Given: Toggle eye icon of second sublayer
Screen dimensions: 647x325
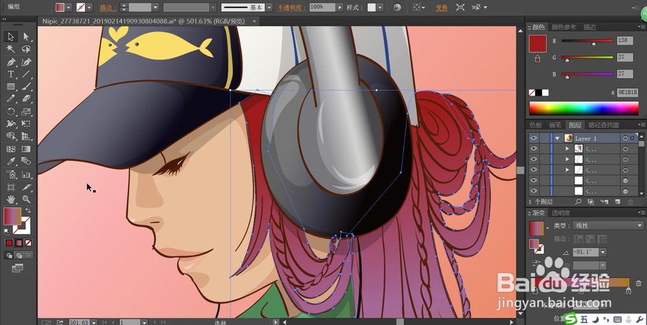Looking at the screenshot, I should [x=534, y=159].
